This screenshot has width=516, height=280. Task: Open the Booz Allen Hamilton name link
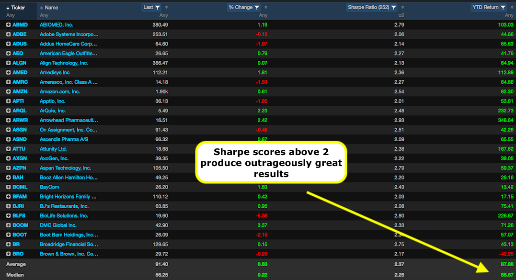69,177
